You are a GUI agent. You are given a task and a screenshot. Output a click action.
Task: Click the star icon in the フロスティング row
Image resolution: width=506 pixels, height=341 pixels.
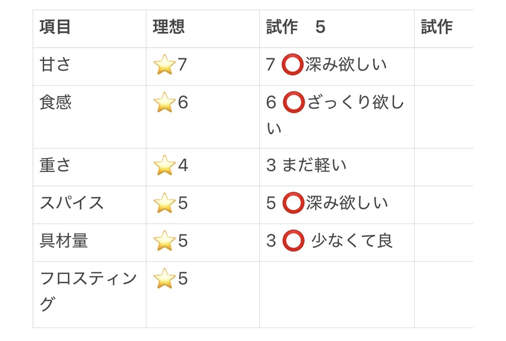[164, 279]
